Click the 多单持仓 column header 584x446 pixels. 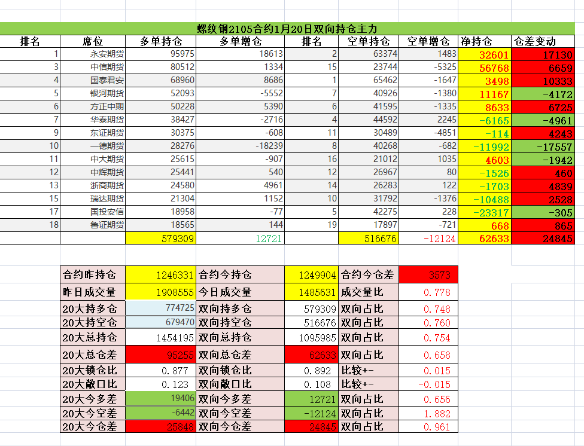pyautogui.click(x=161, y=41)
